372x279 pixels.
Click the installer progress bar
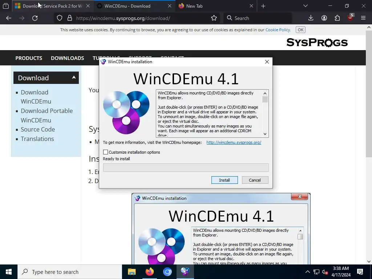click(x=186, y=167)
